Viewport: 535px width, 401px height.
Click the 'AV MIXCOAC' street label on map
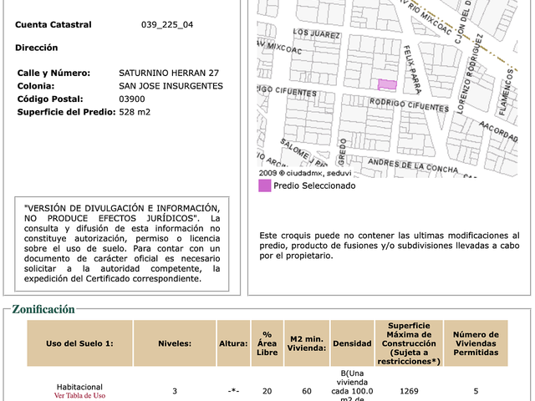point(280,47)
